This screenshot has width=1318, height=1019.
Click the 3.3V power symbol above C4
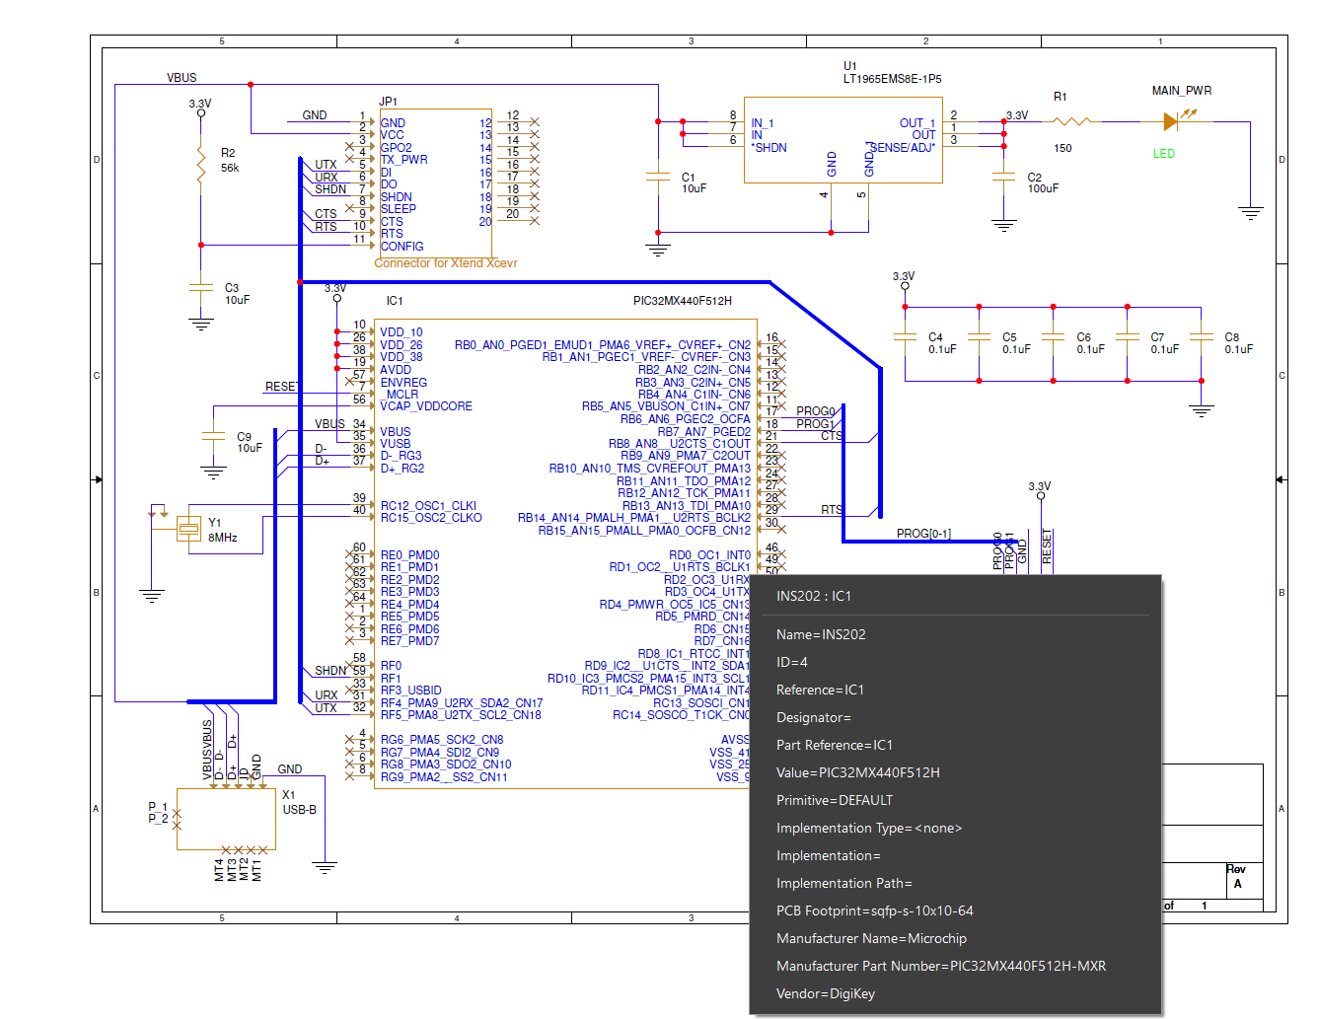[x=904, y=285]
